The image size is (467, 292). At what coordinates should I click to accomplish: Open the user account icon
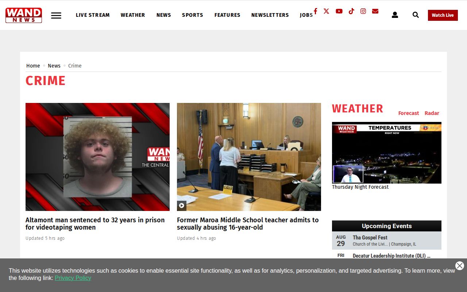[x=395, y=15]
